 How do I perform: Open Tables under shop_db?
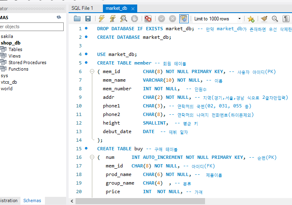(15, 49)
